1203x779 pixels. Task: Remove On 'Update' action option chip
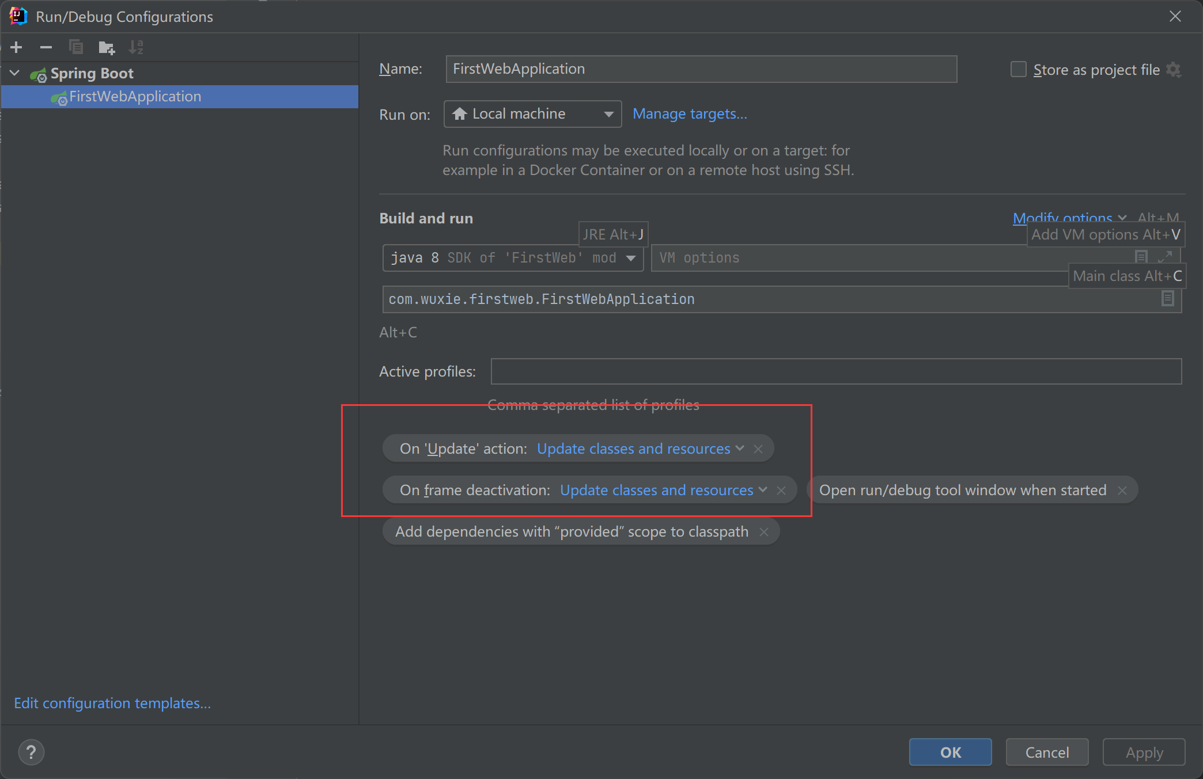coord(758,449)
